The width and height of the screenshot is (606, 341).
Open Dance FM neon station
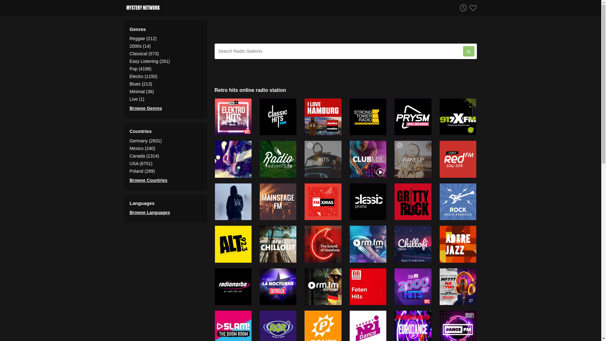pyautogui.click(x=458, y=326)
